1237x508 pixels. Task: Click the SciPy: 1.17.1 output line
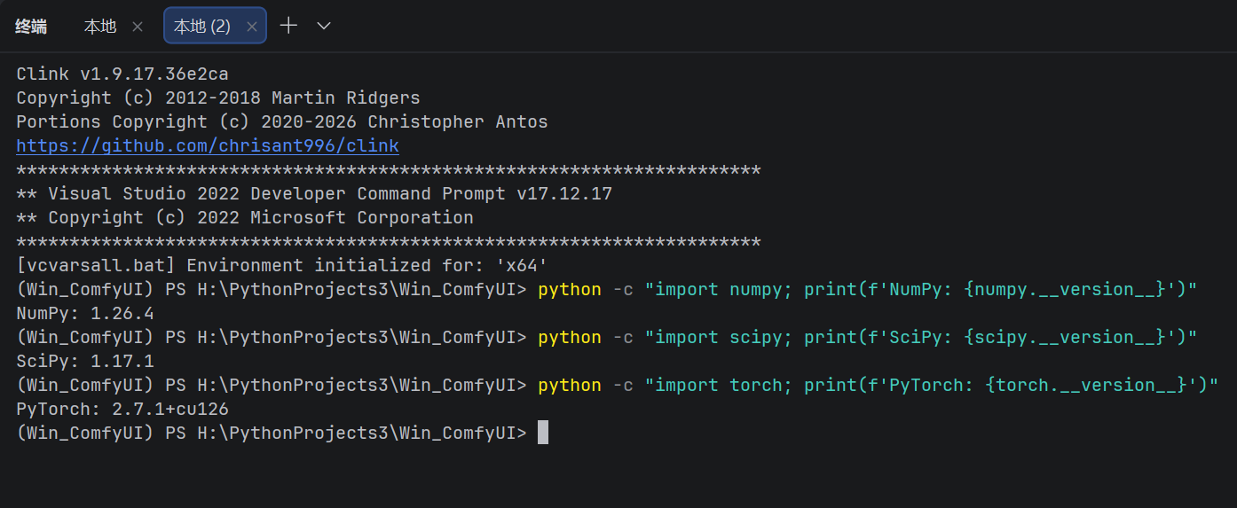85,362
